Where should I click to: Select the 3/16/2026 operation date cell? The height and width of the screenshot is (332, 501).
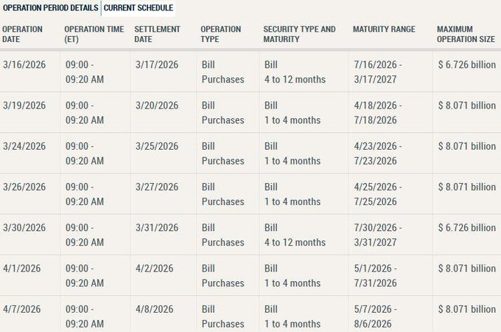point(24,65)
